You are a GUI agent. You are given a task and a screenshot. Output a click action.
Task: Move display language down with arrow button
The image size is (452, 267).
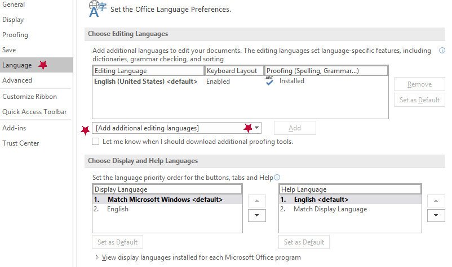tap(256, 215)
